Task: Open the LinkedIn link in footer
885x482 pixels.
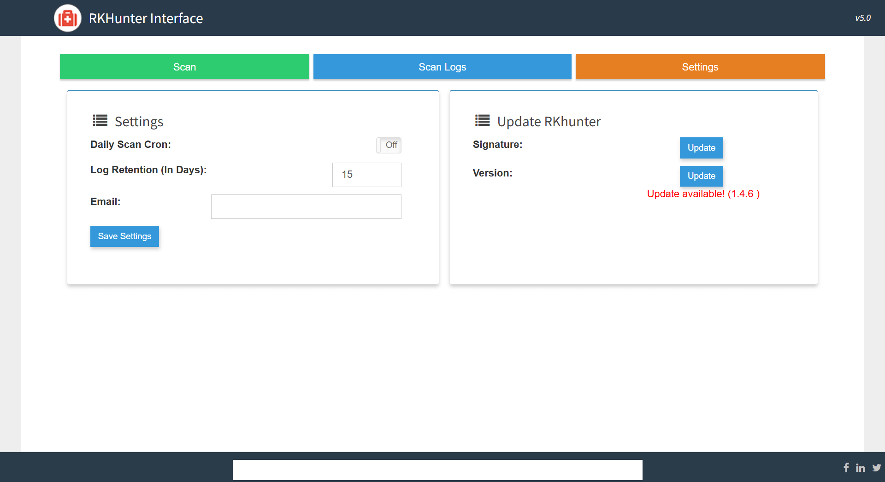Action: click(860, 468)
